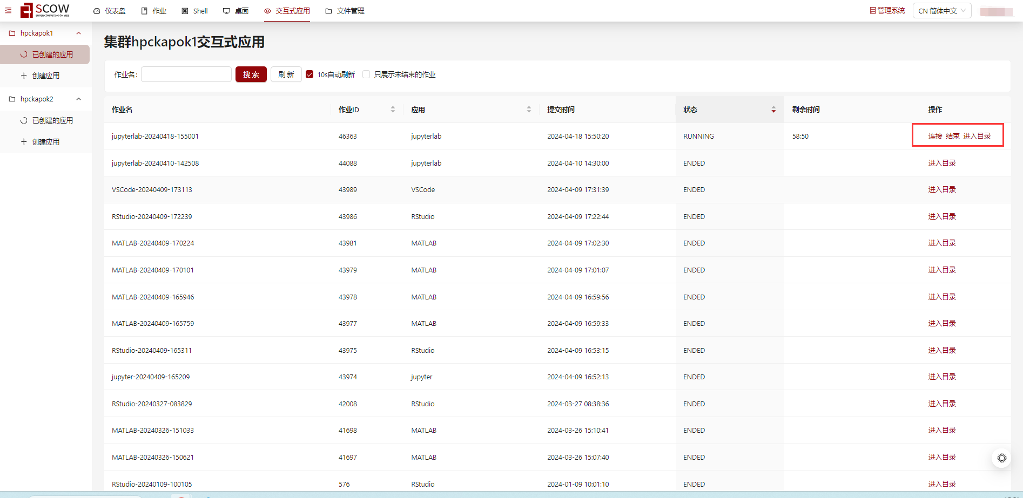Focus the 作业名 search input field
The width and height of the screenshot is (1023, 498).
tap(186, 74)
